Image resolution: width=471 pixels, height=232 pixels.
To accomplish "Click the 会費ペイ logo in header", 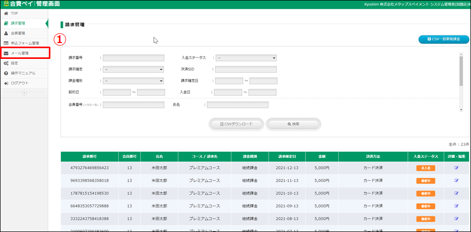I will click(x=31, y=4).
